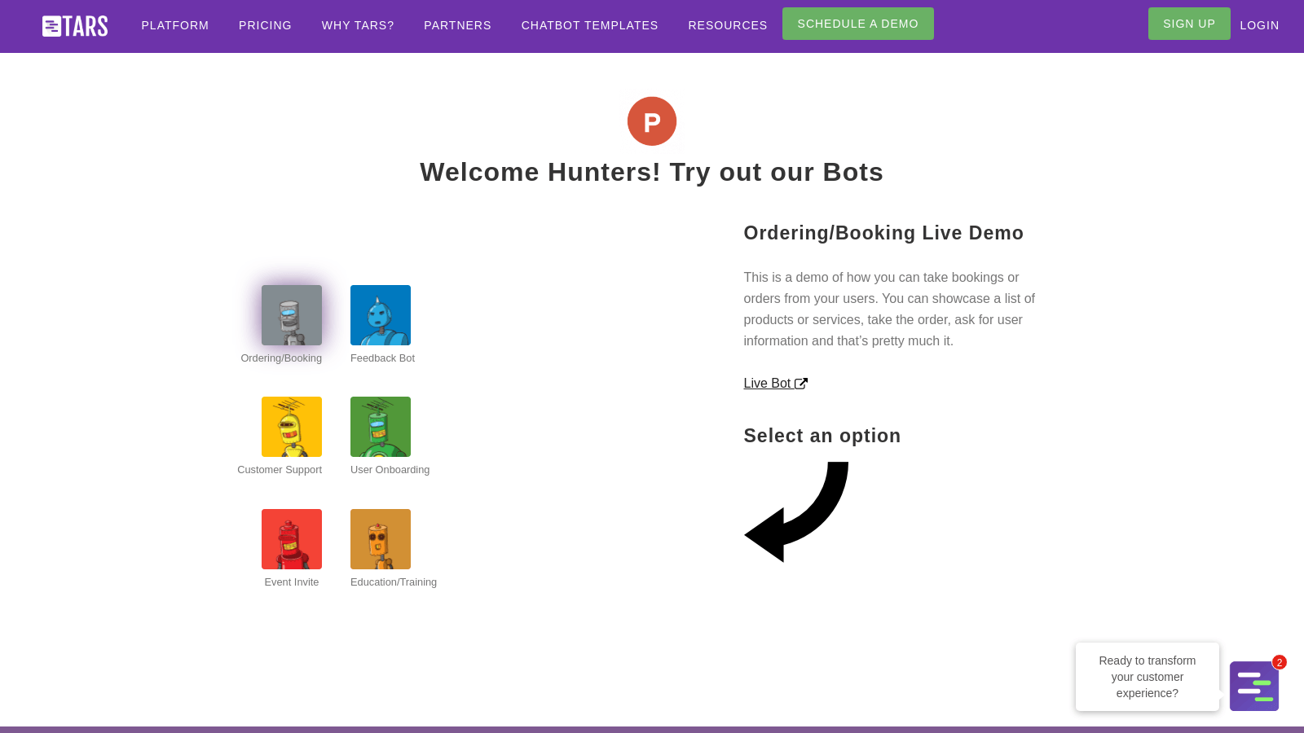Image resolution: width=1304 pixels, height=733 pixels.
Task: Open the purple chat widget icon
Action: 1253,686
